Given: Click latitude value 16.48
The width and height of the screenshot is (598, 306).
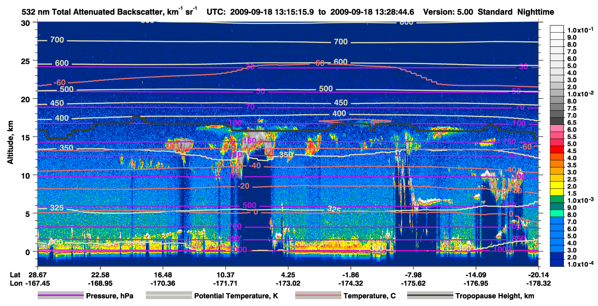Looking at the screenshot, I should tap(162, 274).
